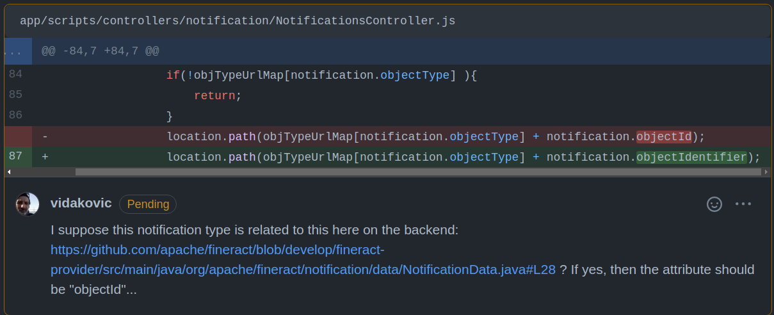Image resolution: width=774 pixels, height=315 pixels.
Task: Click the file path NotificationsController.js header
Action: tap(238, 20)
